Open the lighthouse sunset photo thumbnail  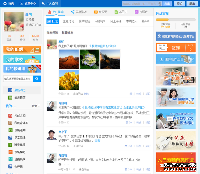110,59
